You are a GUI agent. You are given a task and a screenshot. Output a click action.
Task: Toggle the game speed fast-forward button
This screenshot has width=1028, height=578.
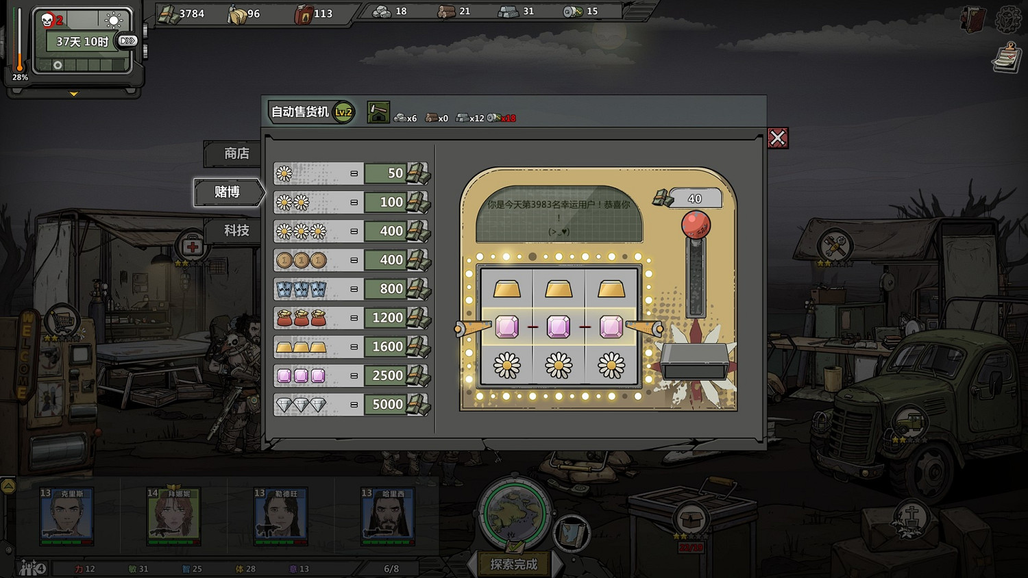click(127, 41)
